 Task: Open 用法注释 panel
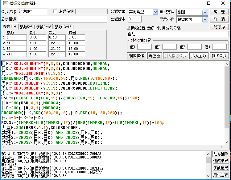point(221,175)
